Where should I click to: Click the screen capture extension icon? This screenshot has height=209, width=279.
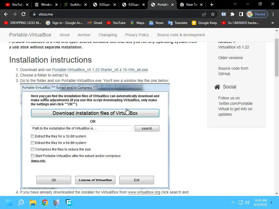click(x=224, y=14)
